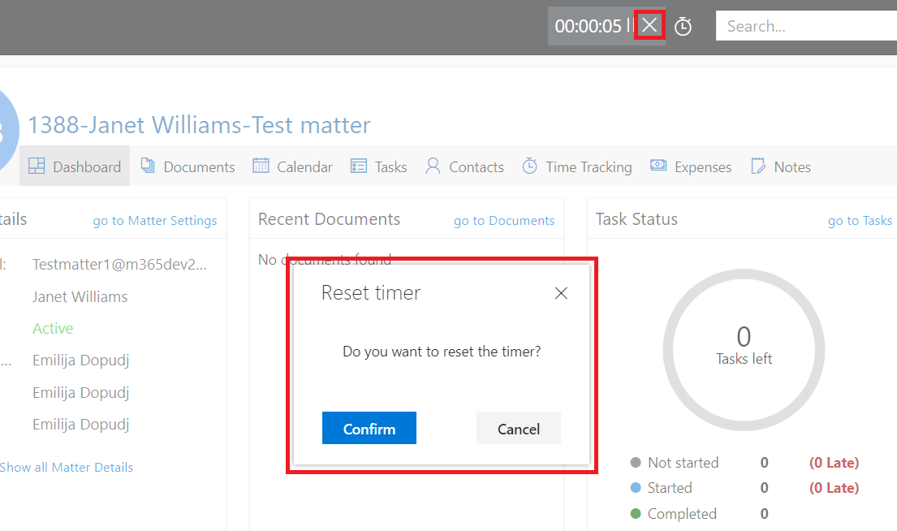This screenshot has width=897, height=531.
Task: Click the Recent Documents heading
Action: click(329, 219)
